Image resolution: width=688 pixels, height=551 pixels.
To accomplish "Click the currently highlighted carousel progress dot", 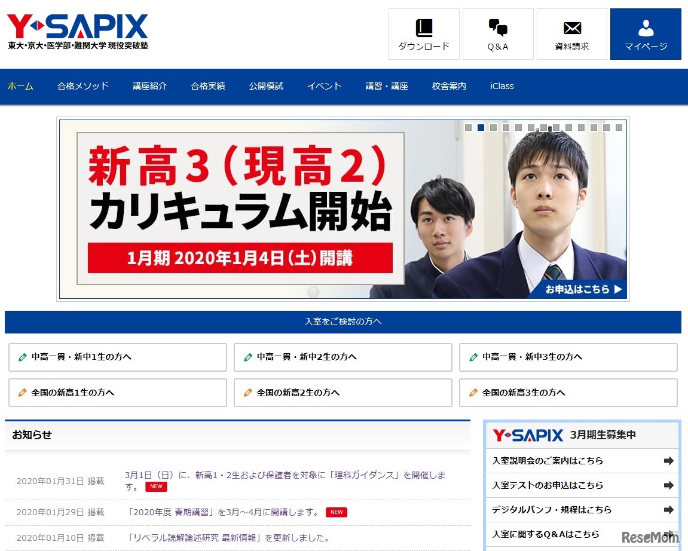I will pos(481,127).
